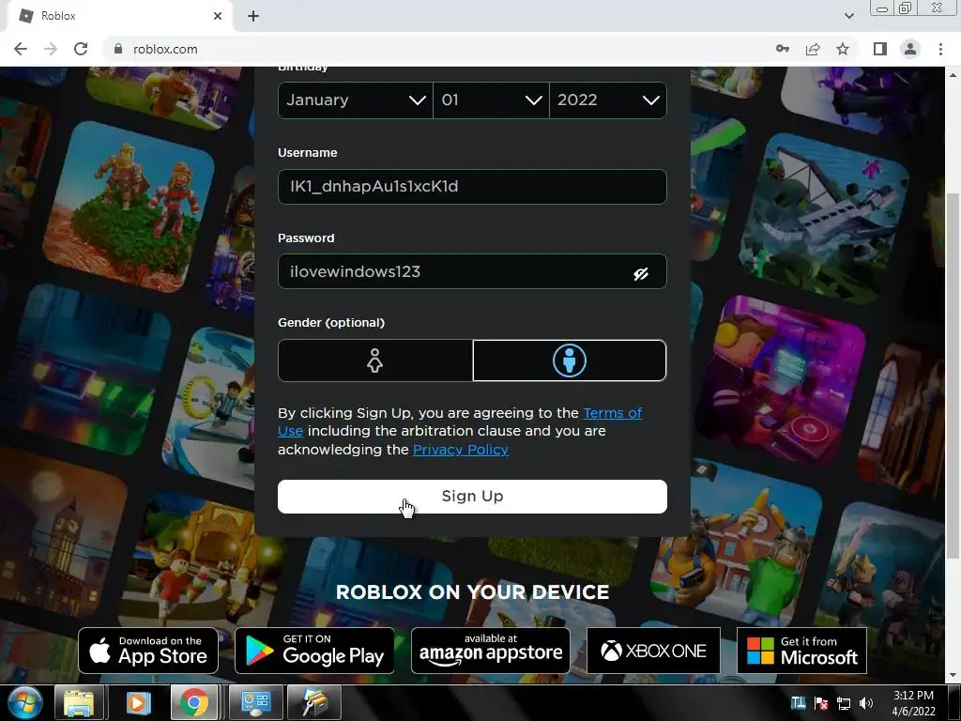961x721 pixels.
Task: Open Download on the App Store badge
Action: (148, 651)
